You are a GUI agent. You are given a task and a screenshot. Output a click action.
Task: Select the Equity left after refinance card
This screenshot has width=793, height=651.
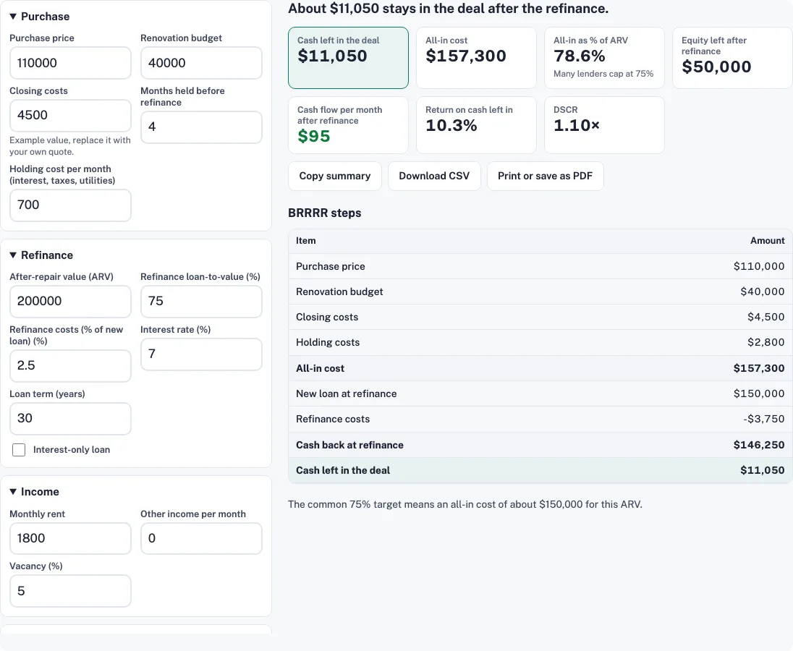[731, 58]
